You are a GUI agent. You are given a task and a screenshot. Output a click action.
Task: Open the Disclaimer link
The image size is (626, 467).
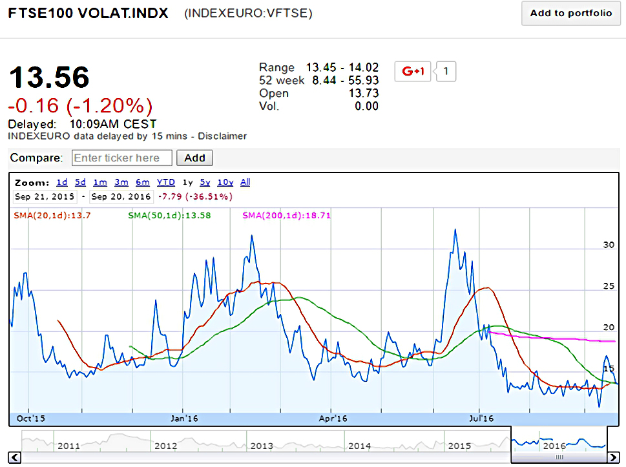click(x=222, y=136)
